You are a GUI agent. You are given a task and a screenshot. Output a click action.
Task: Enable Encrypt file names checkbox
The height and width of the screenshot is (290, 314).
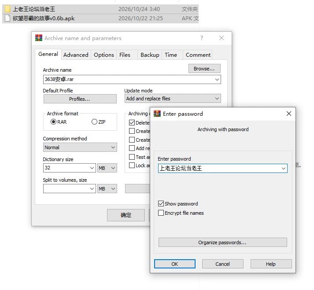click(161, 213)
